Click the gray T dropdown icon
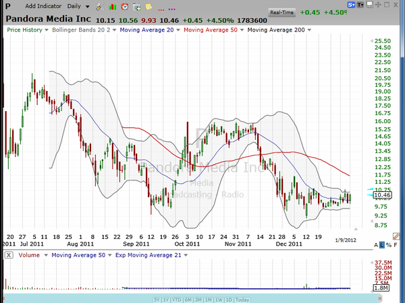The width and height of the screenshot is (405, 303). 360,5
